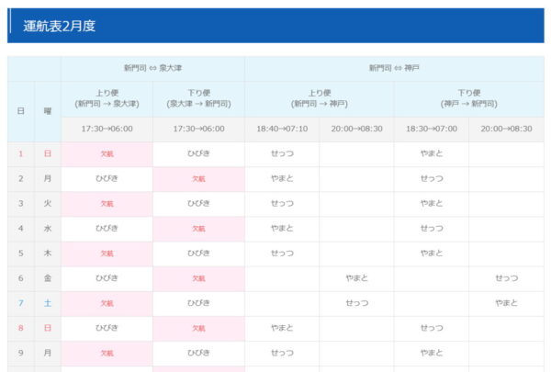Viewport: 551px width, 372px height.
Task: Click the blue 土 weekday cell on day 7
Action: [48, 303]
